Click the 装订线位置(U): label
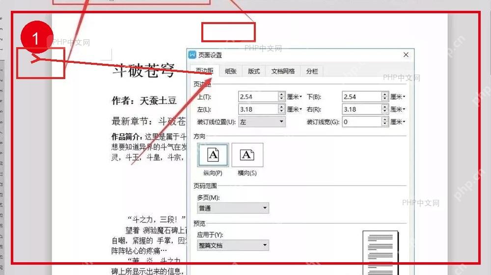This screenshot has height=275, width=491. (x=216, y=122)
